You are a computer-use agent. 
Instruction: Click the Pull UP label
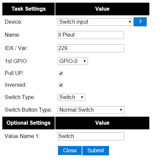click(14, 73)
